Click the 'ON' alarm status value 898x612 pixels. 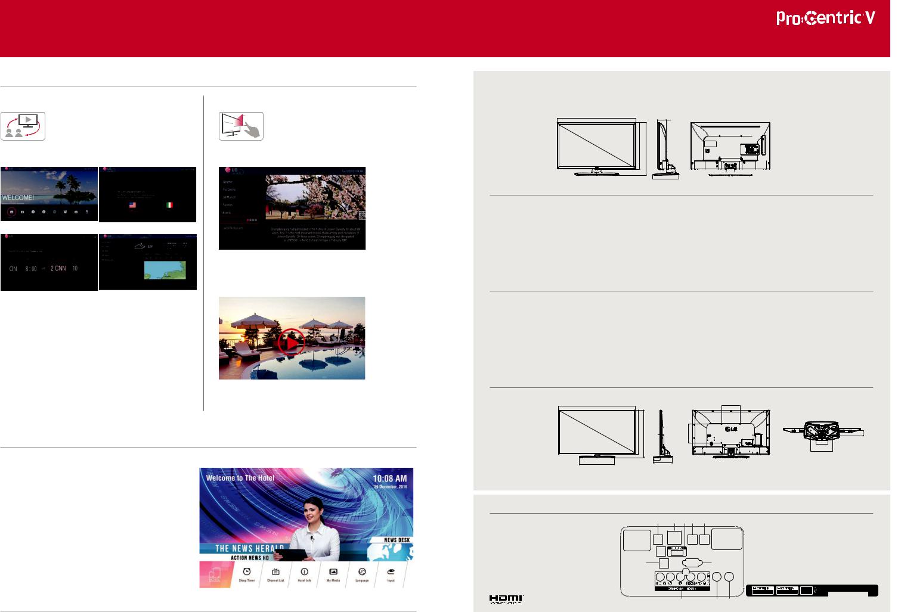(13, 269)
